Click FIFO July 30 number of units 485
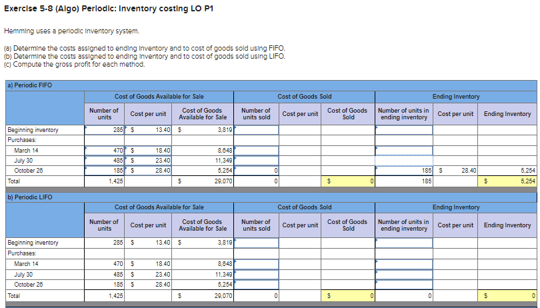 pyautogui.click(x=105, y=161)
